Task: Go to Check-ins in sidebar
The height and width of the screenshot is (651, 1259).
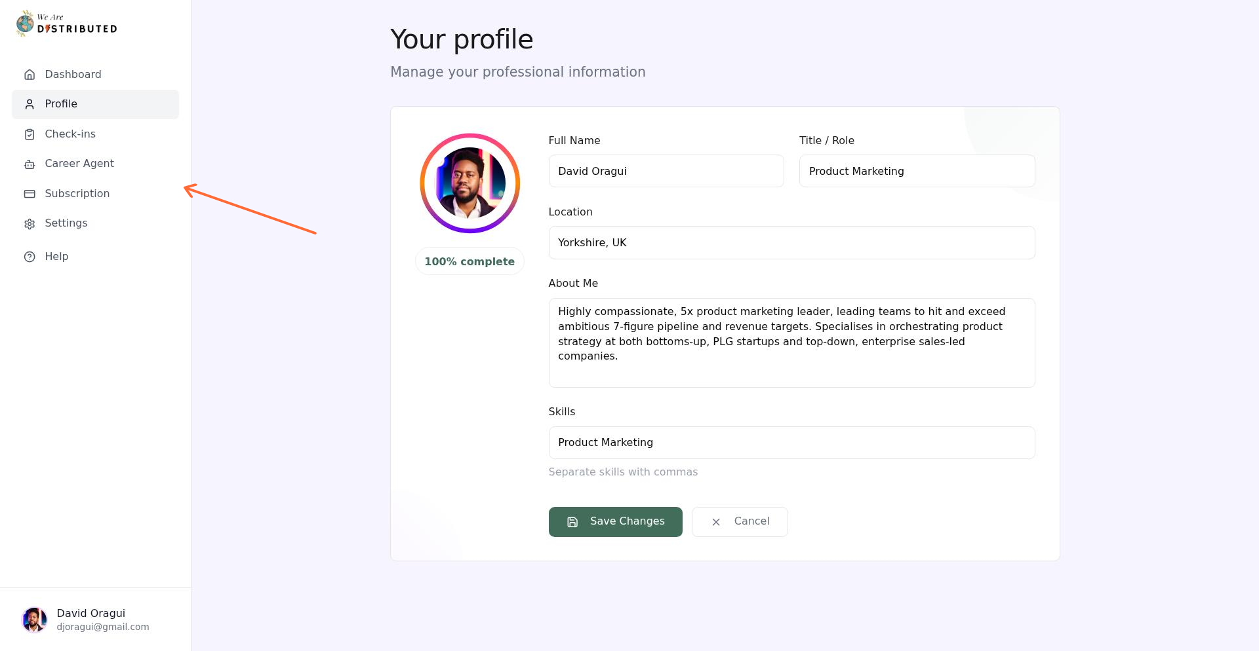Action: pyautogui.click(x=70, y=134)
